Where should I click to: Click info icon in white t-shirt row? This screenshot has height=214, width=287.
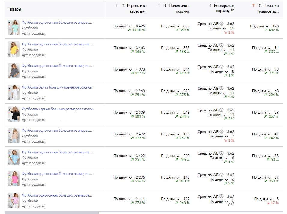pyautogui.click(x=222, y=89)
